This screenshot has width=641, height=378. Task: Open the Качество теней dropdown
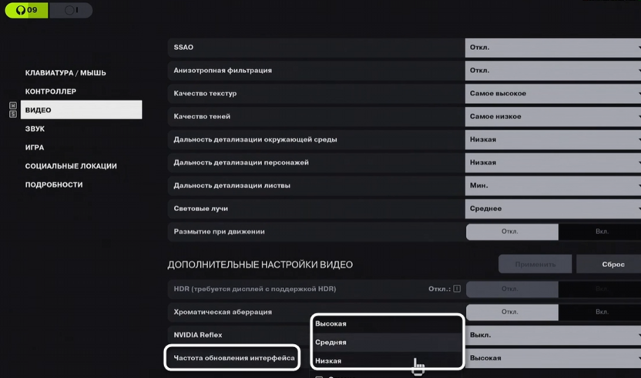point(552,116)
